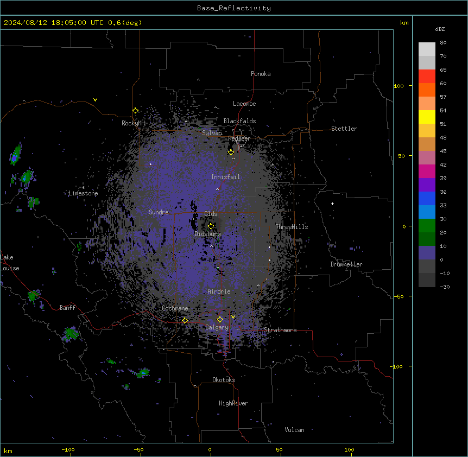Screen dimensions: 468x457
Task: Select the 0 dBZ purple color swatch
Action: tap(427, 253)
